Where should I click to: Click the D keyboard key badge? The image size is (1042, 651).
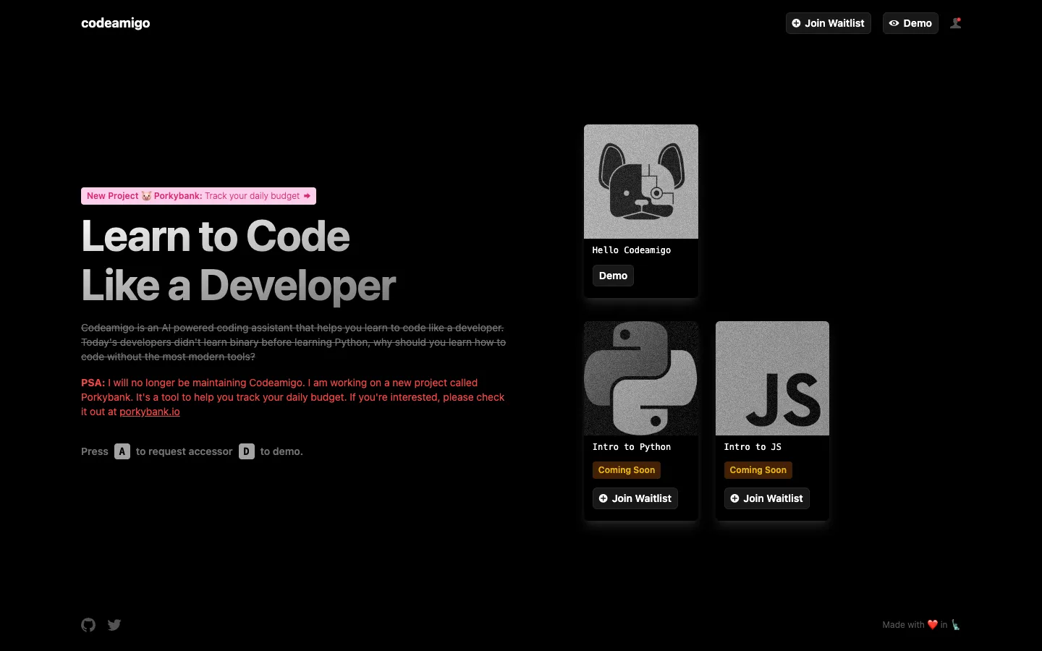pos(247,451)
